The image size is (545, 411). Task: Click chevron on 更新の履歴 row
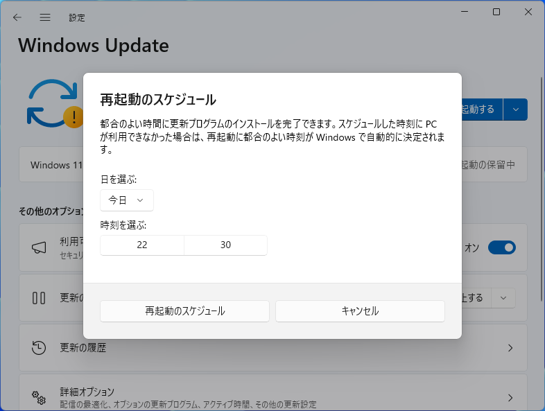pos(510,348)
